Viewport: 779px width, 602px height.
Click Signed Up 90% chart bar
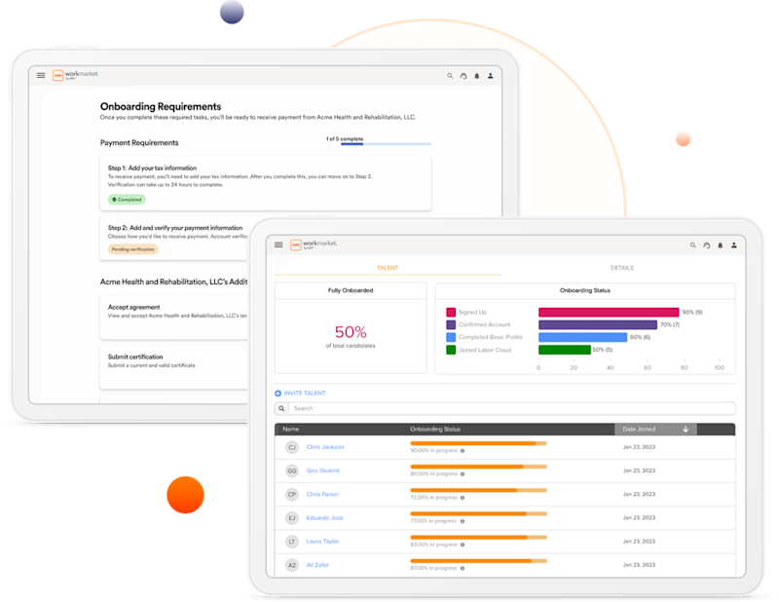click(609, 312)
